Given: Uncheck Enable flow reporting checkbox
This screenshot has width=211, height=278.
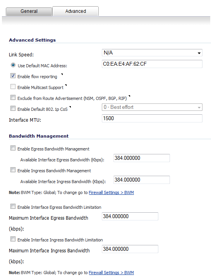Looking at the screenshot, I should 13,76.
